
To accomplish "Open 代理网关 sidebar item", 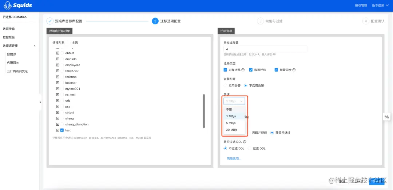I will pyautogui.click(x=13, y=62).
